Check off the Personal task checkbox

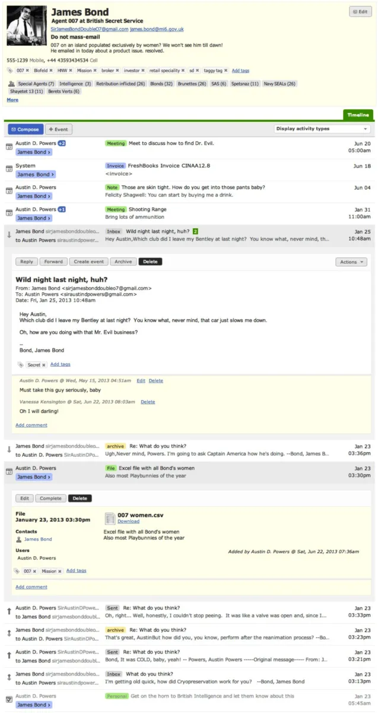pos(8,699)
